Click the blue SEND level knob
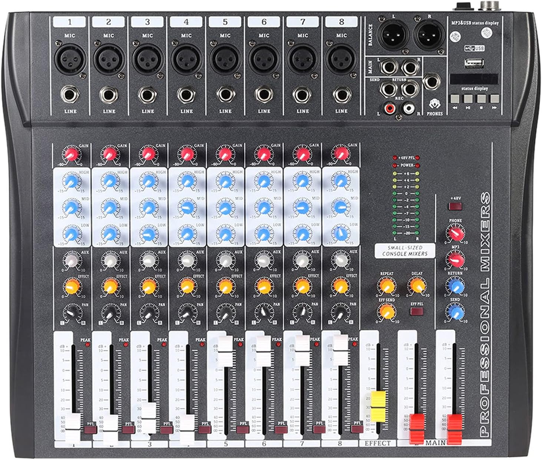542x460 pixels. (x=455, y=312)
